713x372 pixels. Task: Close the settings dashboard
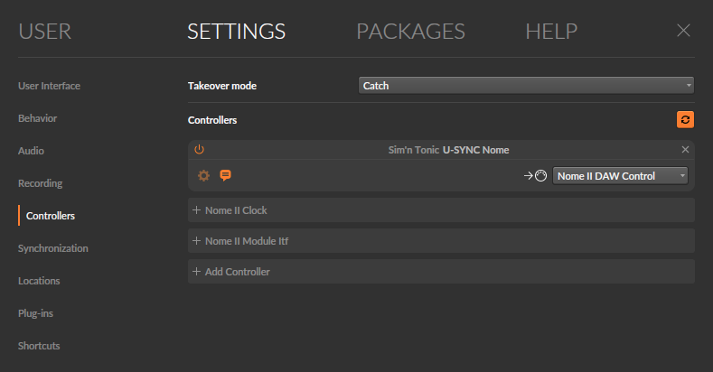(683, 31)
